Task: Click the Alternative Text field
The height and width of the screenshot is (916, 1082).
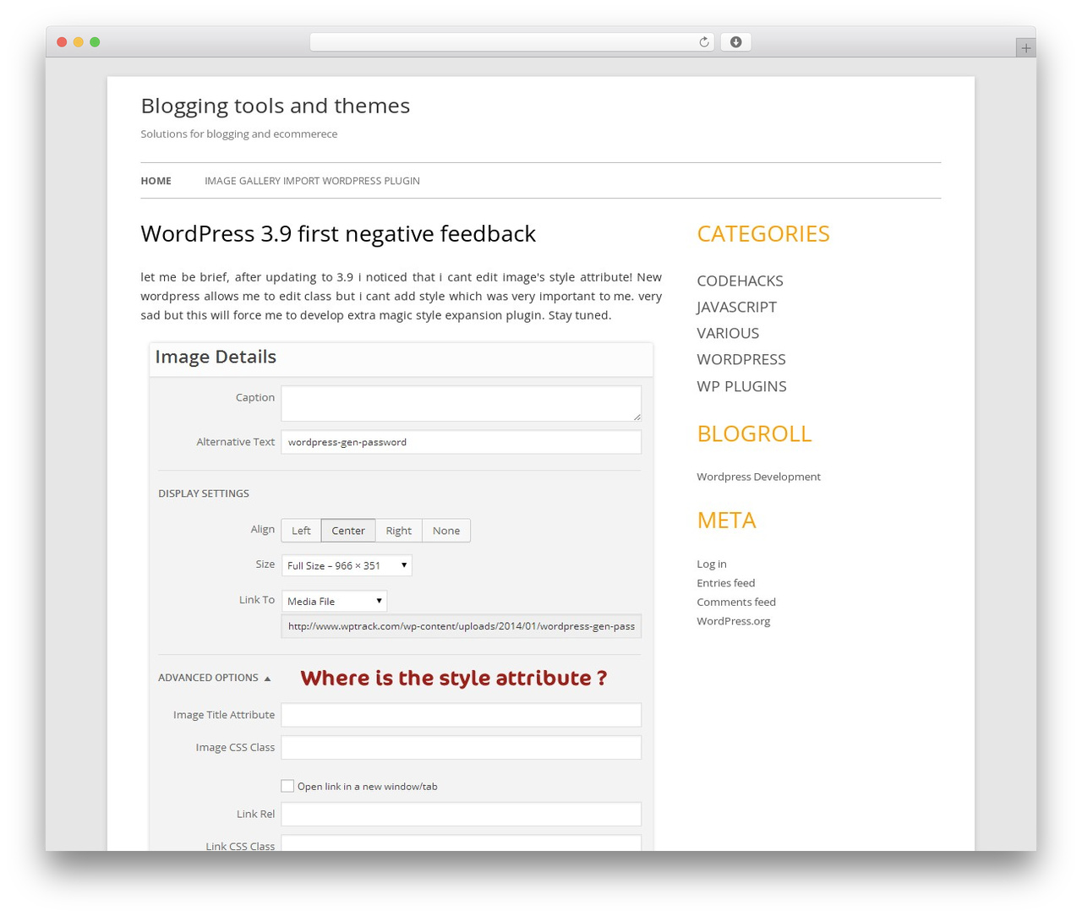Action: pyautogui.click(x=461, y=442)
